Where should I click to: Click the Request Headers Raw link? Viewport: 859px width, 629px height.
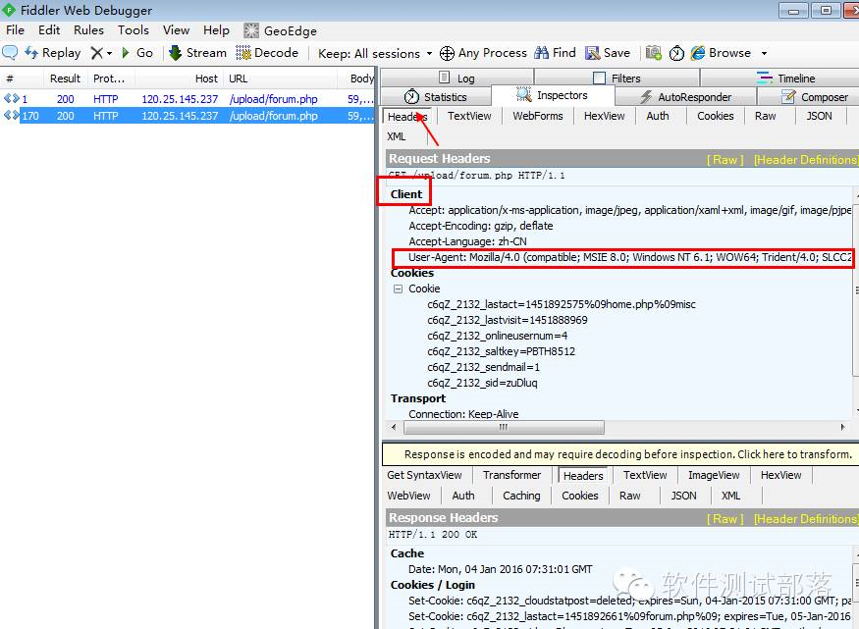pyautogui.click(x=725, y=159)
